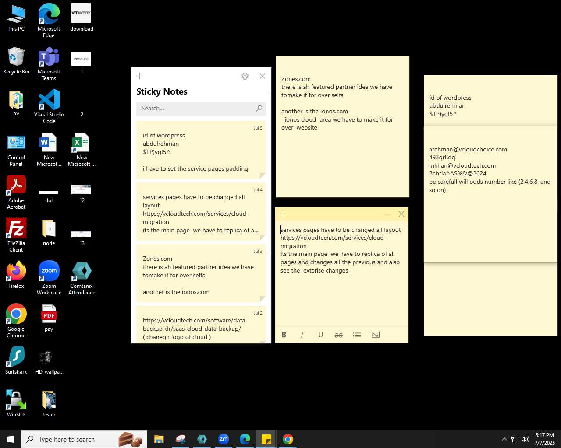The image size is (561, 448).
Task: Open Microsoft Edge desktop shortcut
Action: (49, 21)
